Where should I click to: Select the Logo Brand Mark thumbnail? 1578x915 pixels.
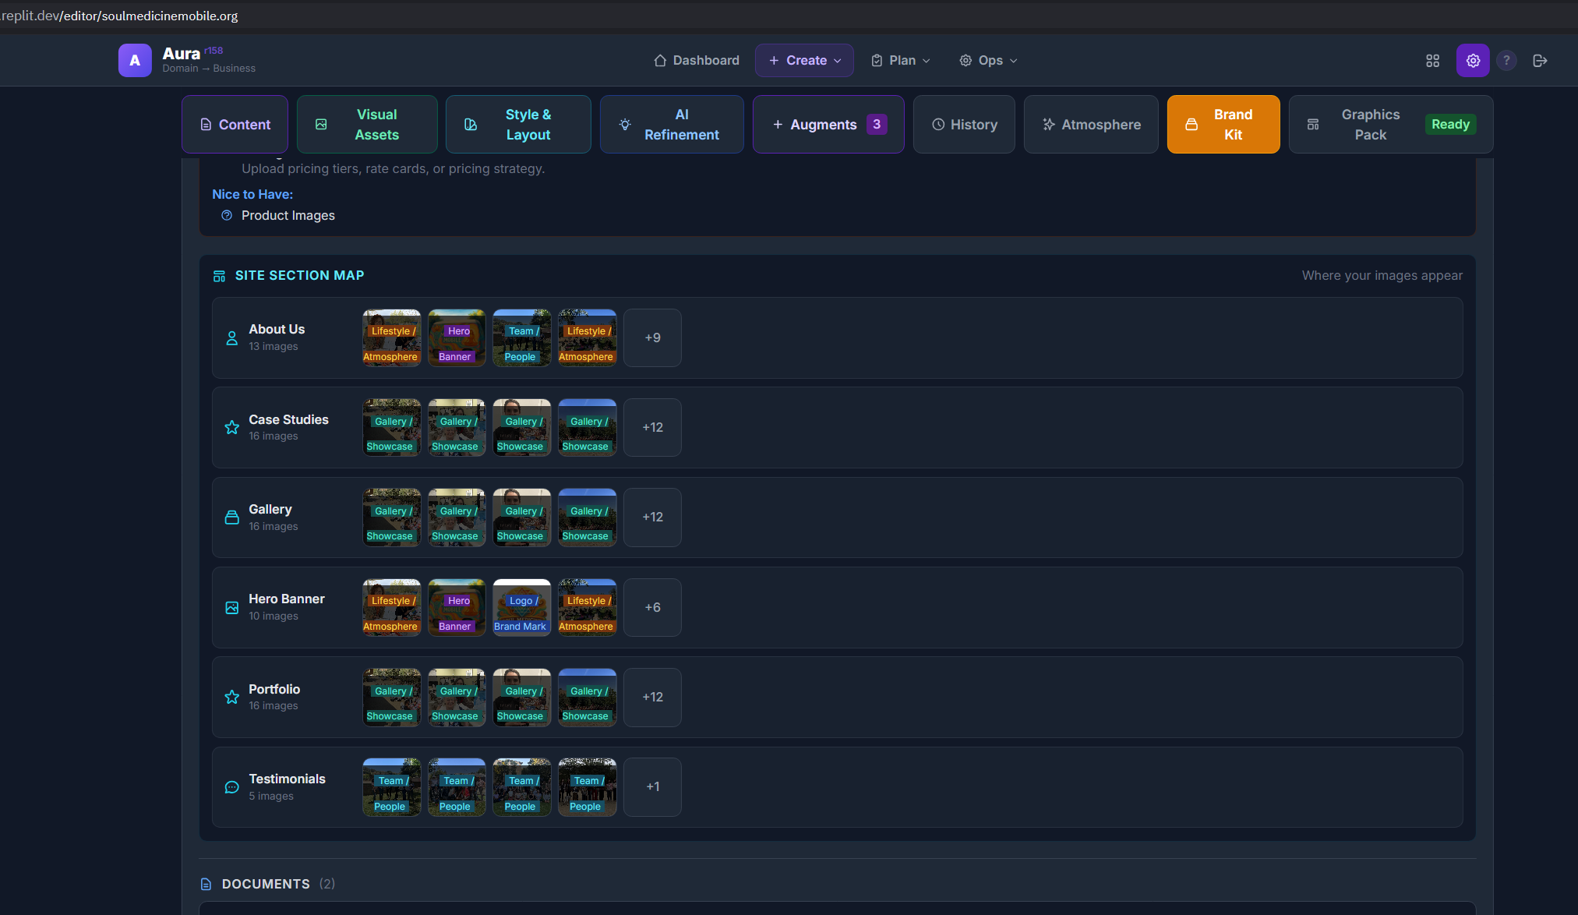pyautogui.click(x=521, y=607)
